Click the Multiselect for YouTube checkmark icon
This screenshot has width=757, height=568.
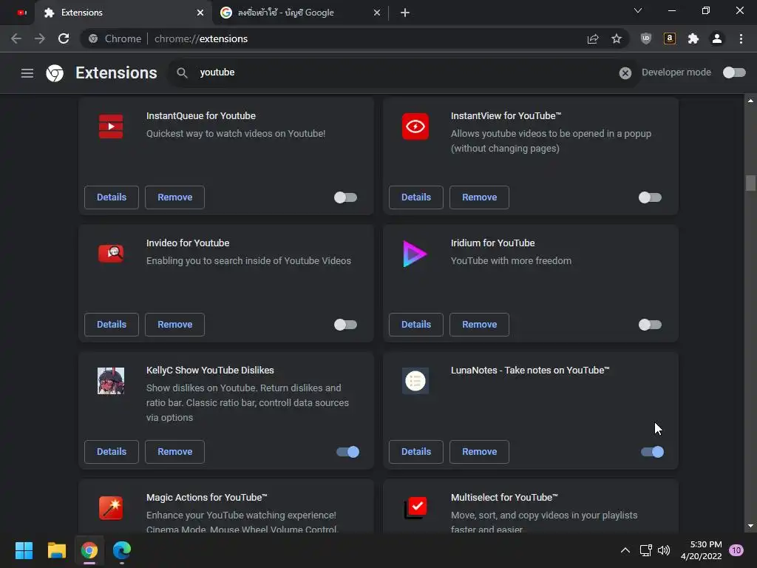tap(415, 507)
